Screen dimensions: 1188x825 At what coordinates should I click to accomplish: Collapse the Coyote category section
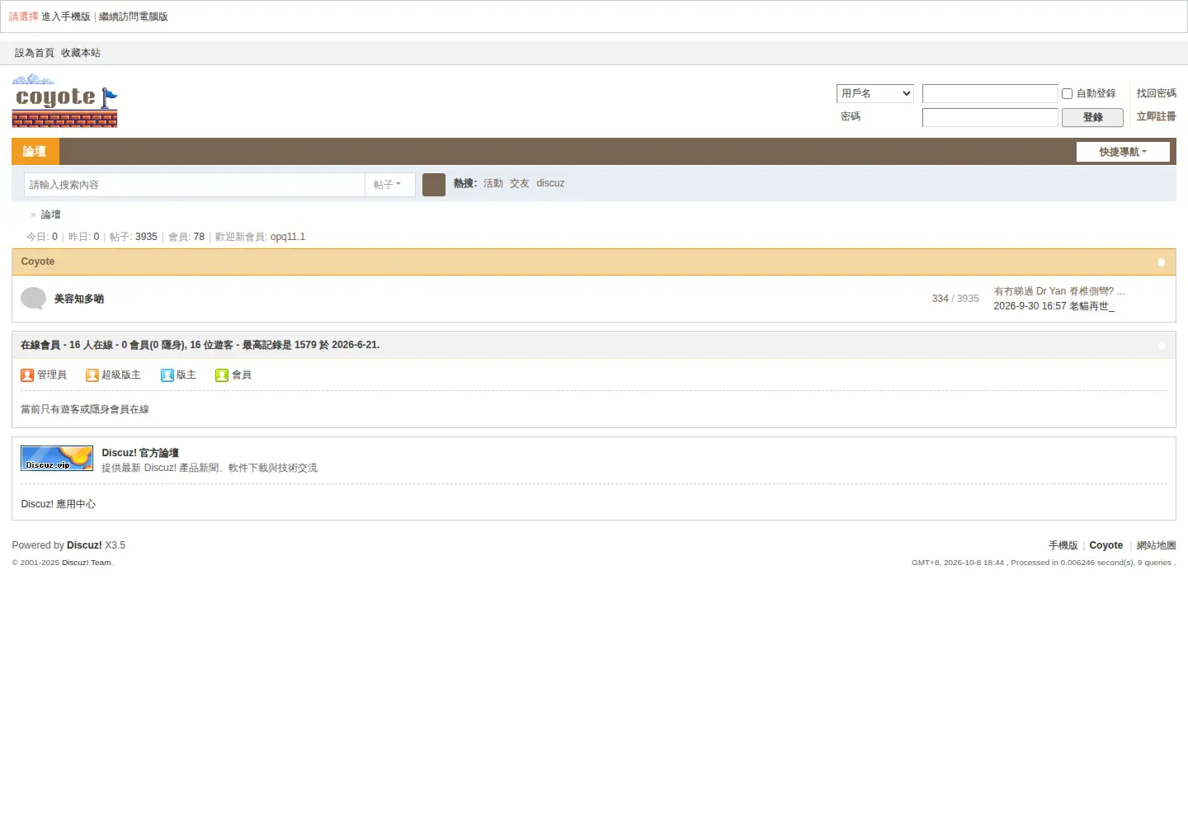tap(1162, 262)
